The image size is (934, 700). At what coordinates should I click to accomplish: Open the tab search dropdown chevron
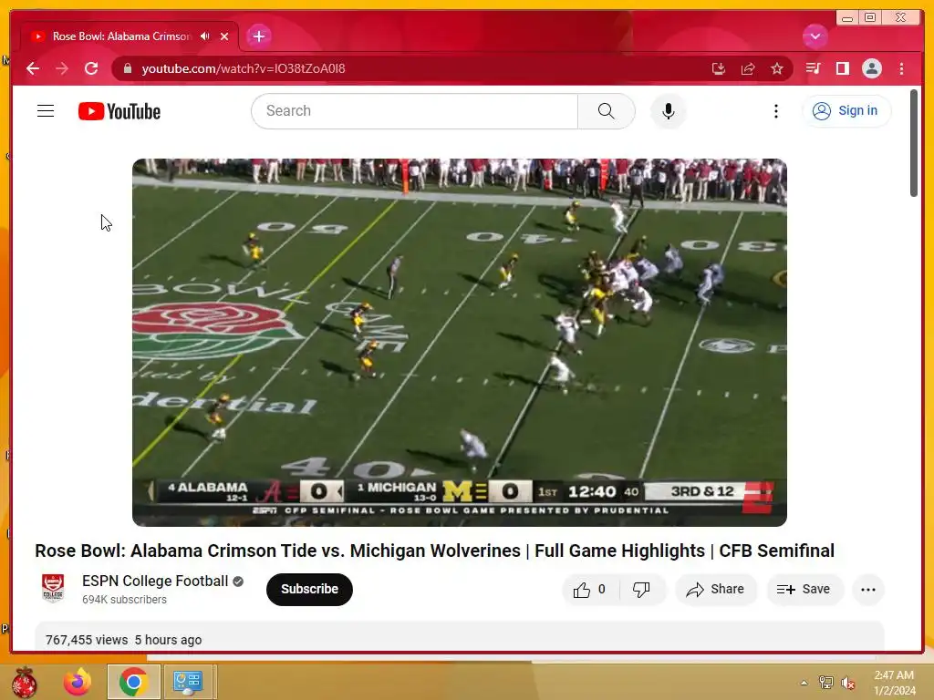815,36
